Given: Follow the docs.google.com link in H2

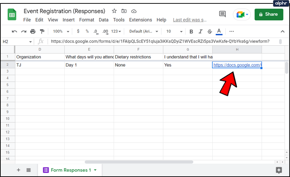Looking at the screenshot, I should (x=237, y=65).
